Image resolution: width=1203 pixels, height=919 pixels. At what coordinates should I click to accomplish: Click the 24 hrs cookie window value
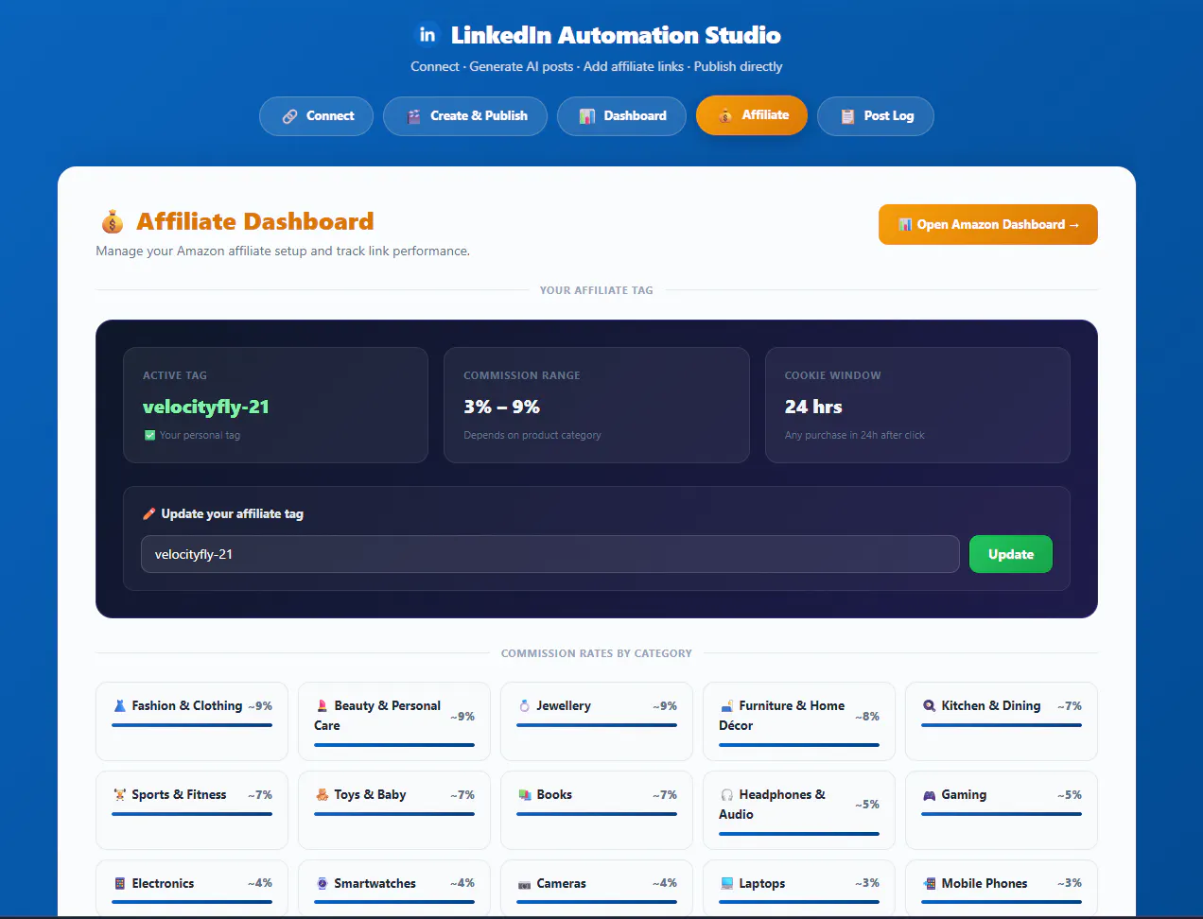click(813, 407)
